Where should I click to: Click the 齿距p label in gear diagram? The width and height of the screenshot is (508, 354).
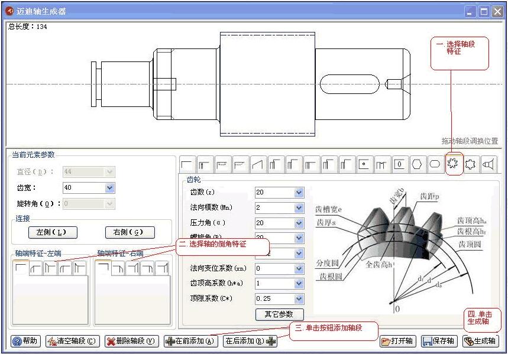pyautogui.click(x=429, y=197)
